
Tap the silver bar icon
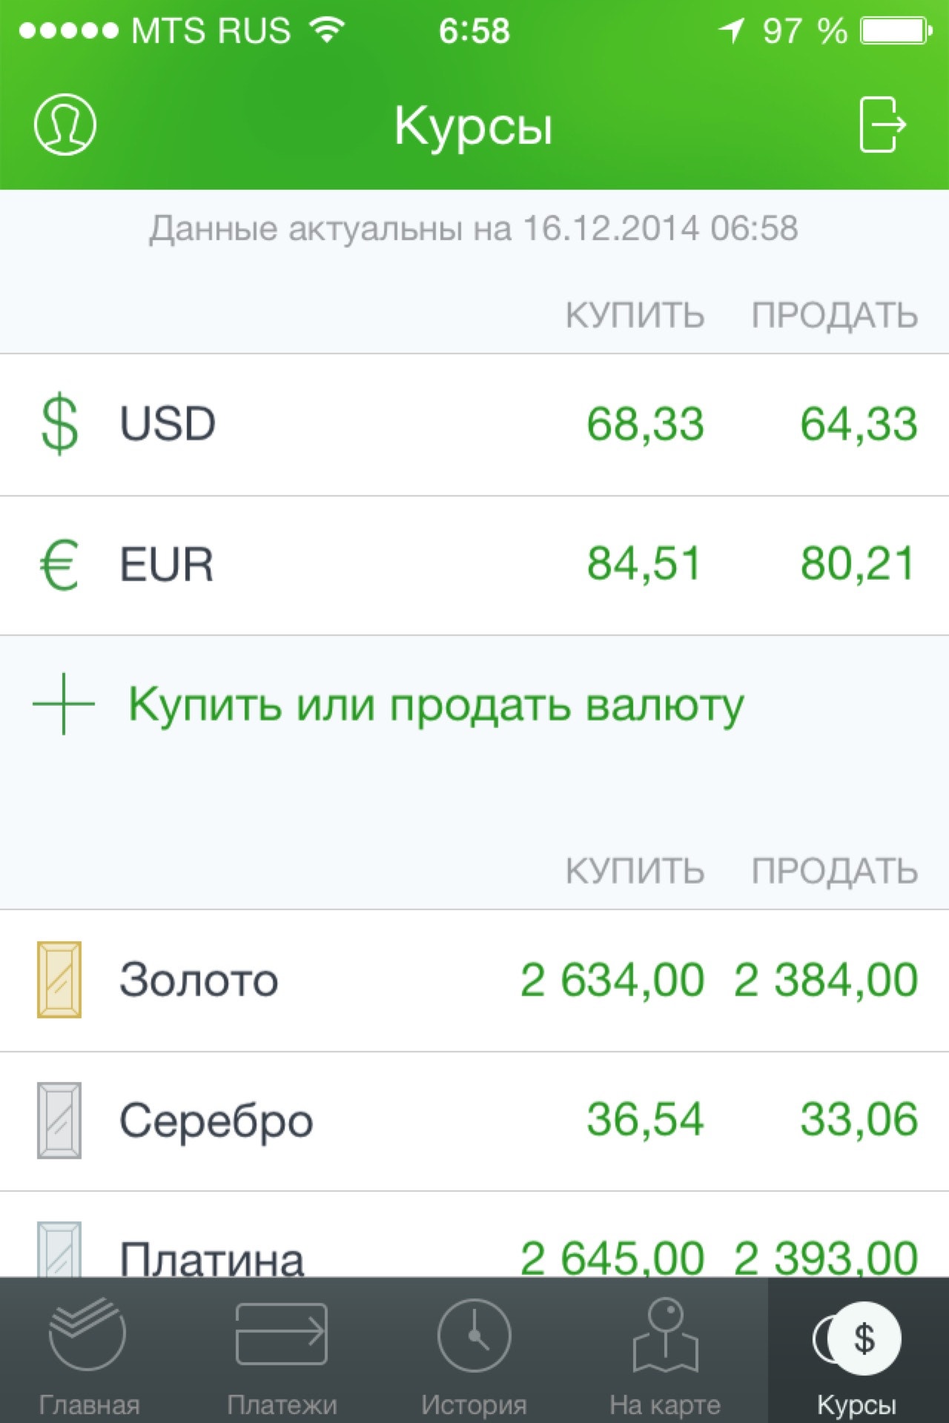click(59, 1120)
